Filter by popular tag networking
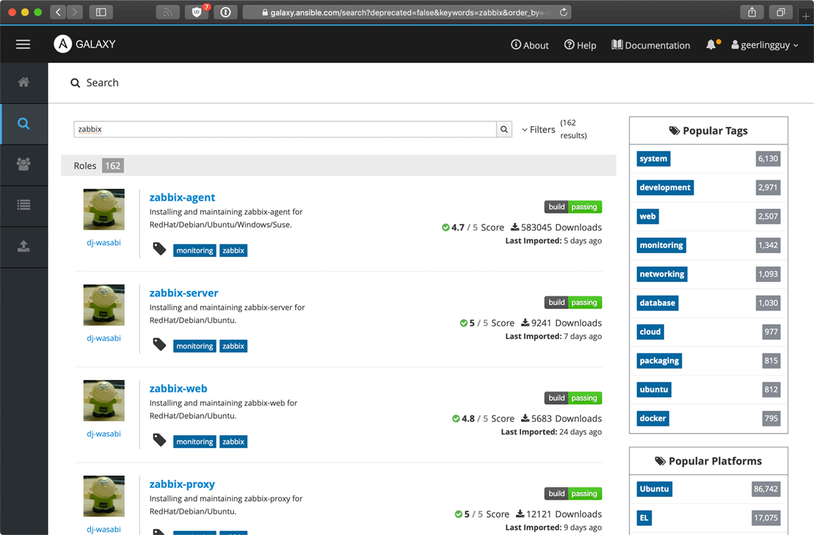Viewport: 814px width, 535px height. click(662, 274)
